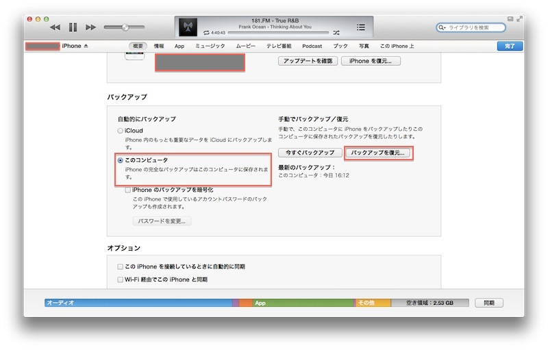Switch to the テレビ番組 tab

click(279, 46)
